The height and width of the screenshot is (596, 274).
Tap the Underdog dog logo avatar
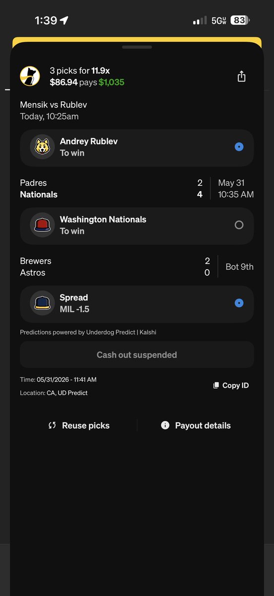[x=30, y=76]
